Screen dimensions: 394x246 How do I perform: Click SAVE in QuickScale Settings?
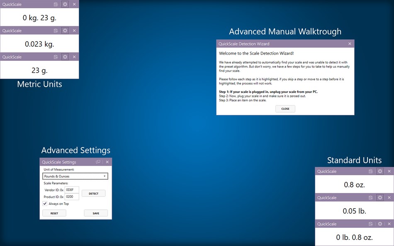[x=96, y=213]
